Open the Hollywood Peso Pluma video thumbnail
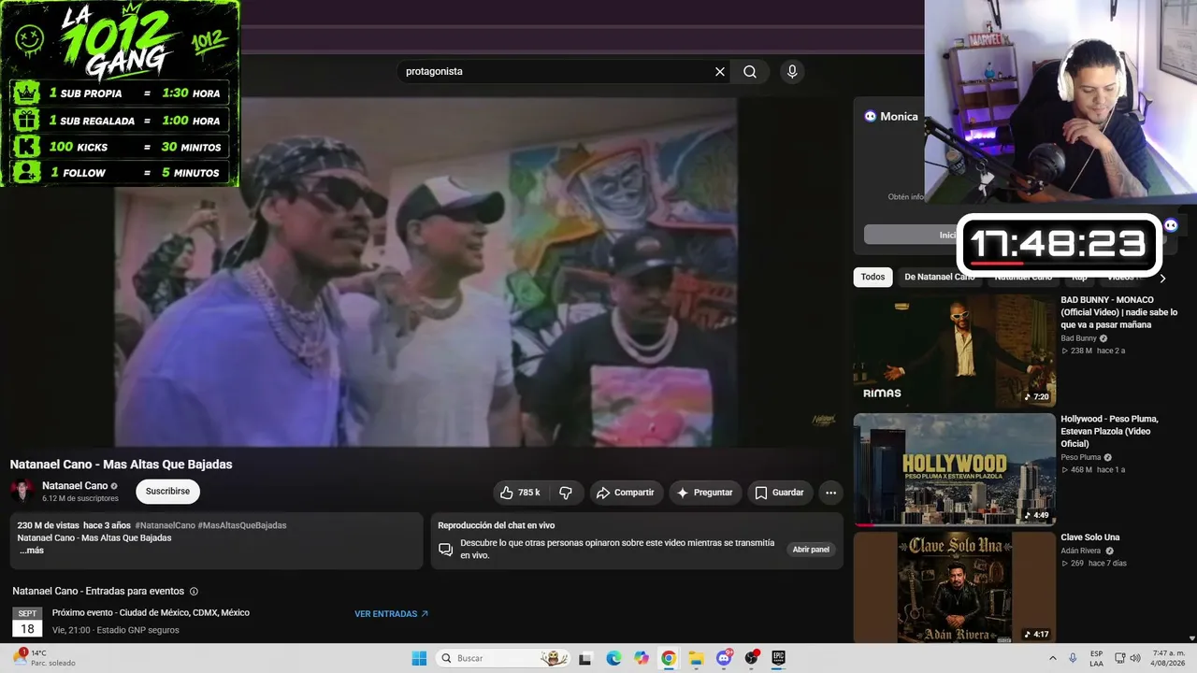This screenshot has height=673, width=1197. pyautogui.click(x=954, y=469)
